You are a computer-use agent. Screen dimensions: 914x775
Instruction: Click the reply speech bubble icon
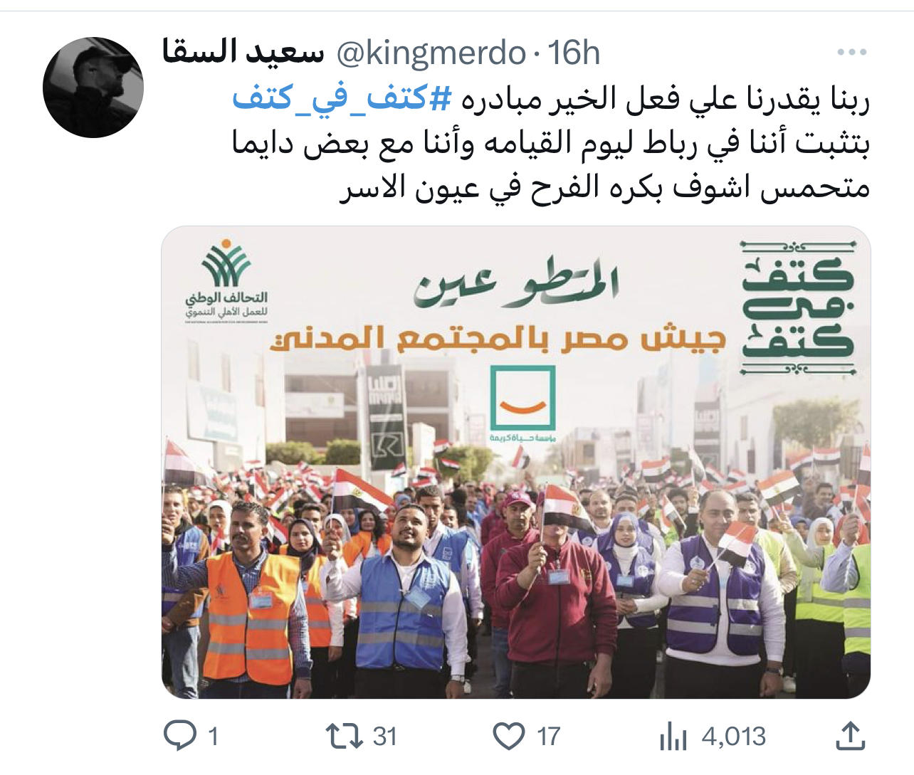tap(180, 736)
